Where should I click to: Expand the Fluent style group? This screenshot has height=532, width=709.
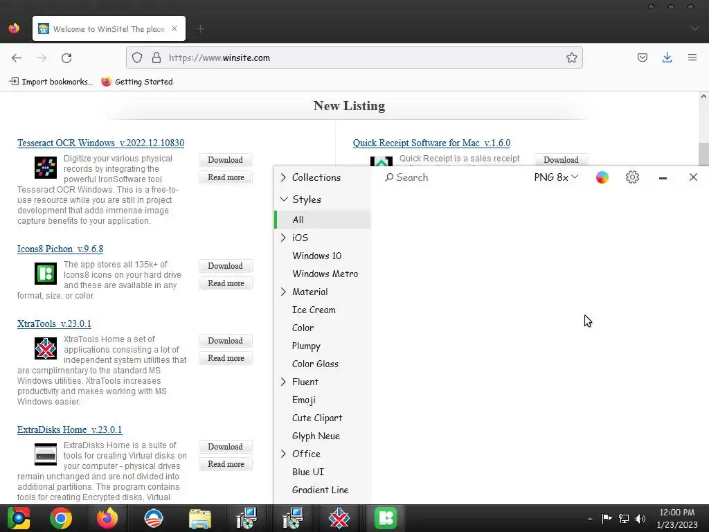coord(283,382)
